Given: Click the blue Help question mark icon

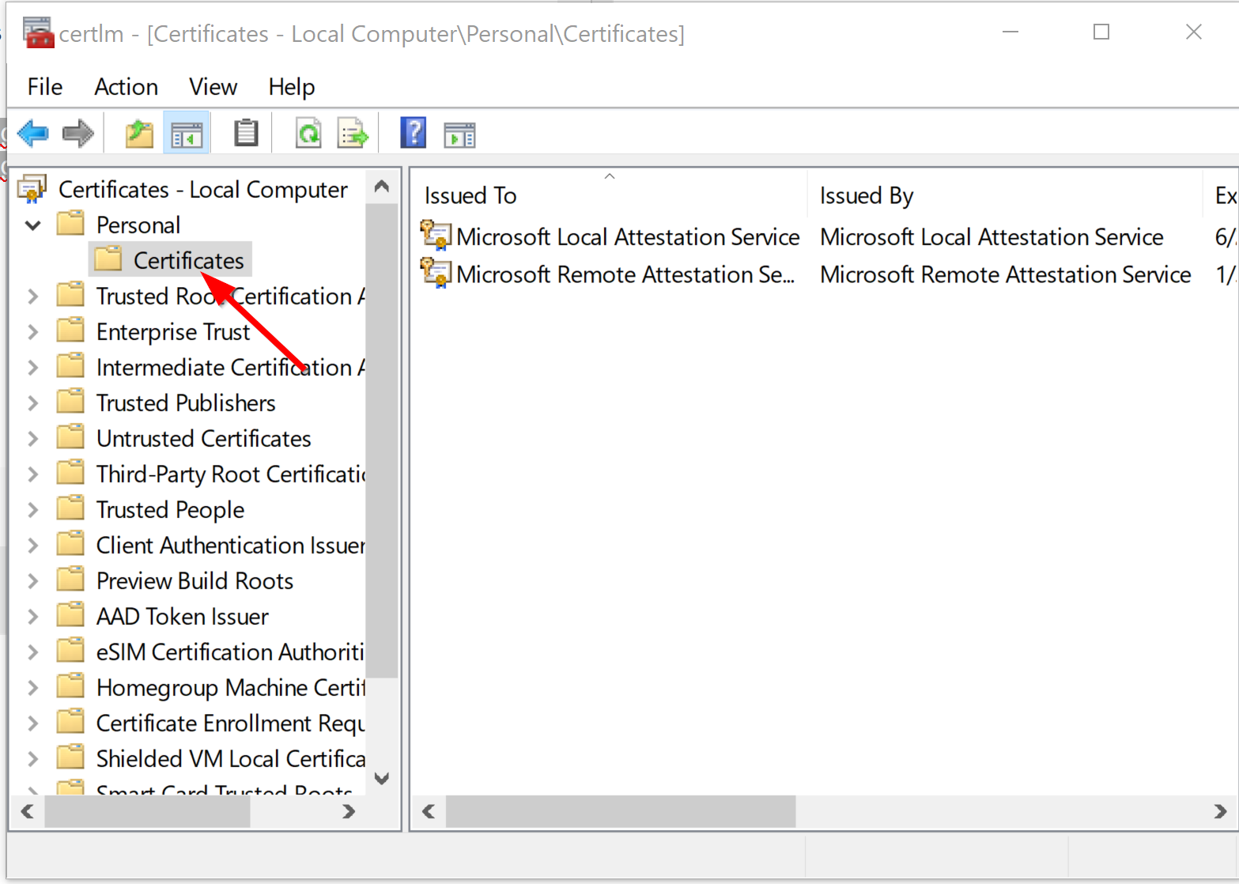Looking at the screenshot, I should point(414,133).
